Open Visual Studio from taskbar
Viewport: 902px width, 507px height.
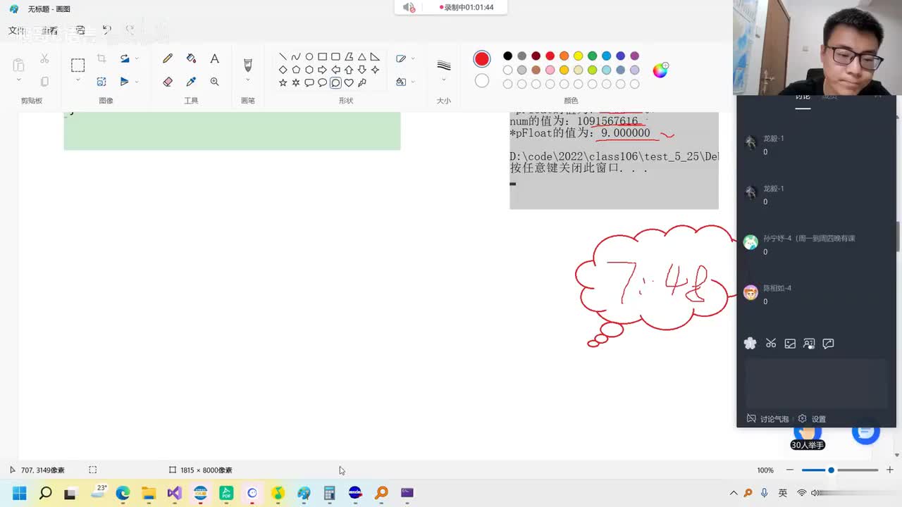[x=174, y=493]
